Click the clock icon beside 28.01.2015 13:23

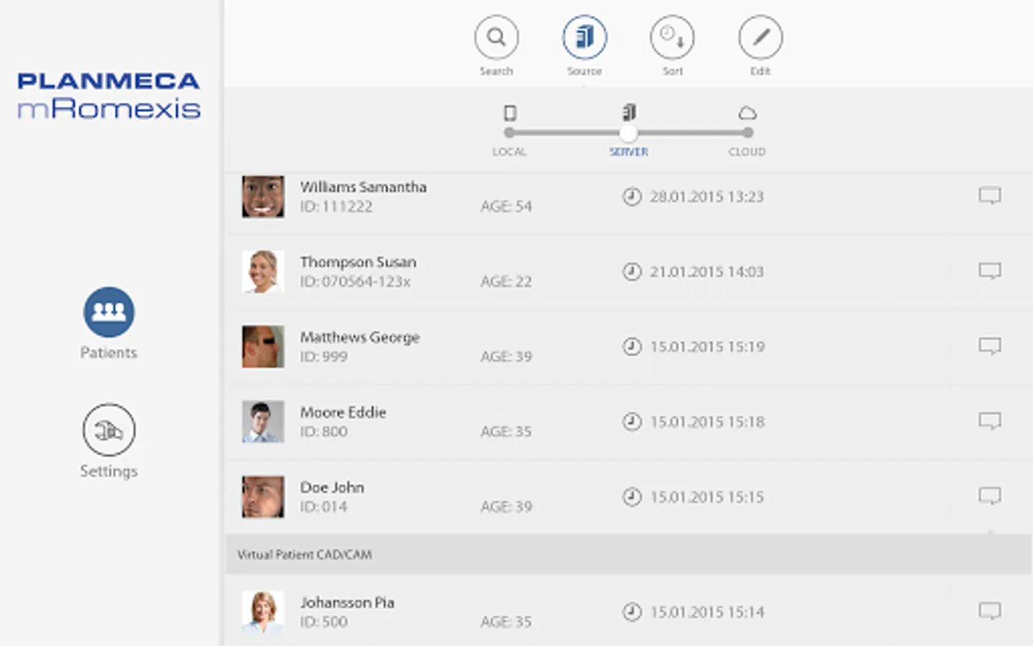[632, 197]
